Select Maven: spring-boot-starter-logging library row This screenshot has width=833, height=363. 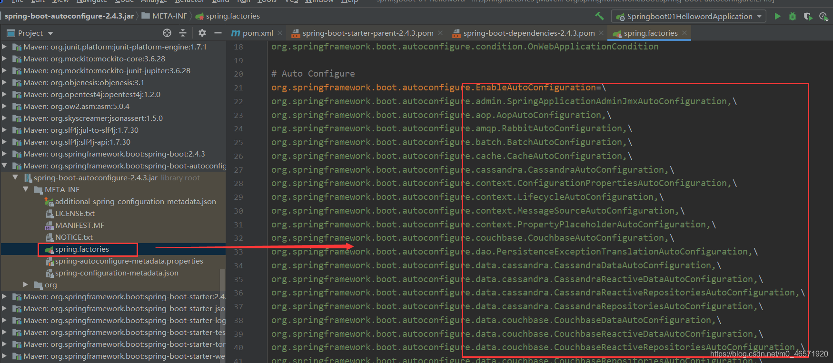113,321
